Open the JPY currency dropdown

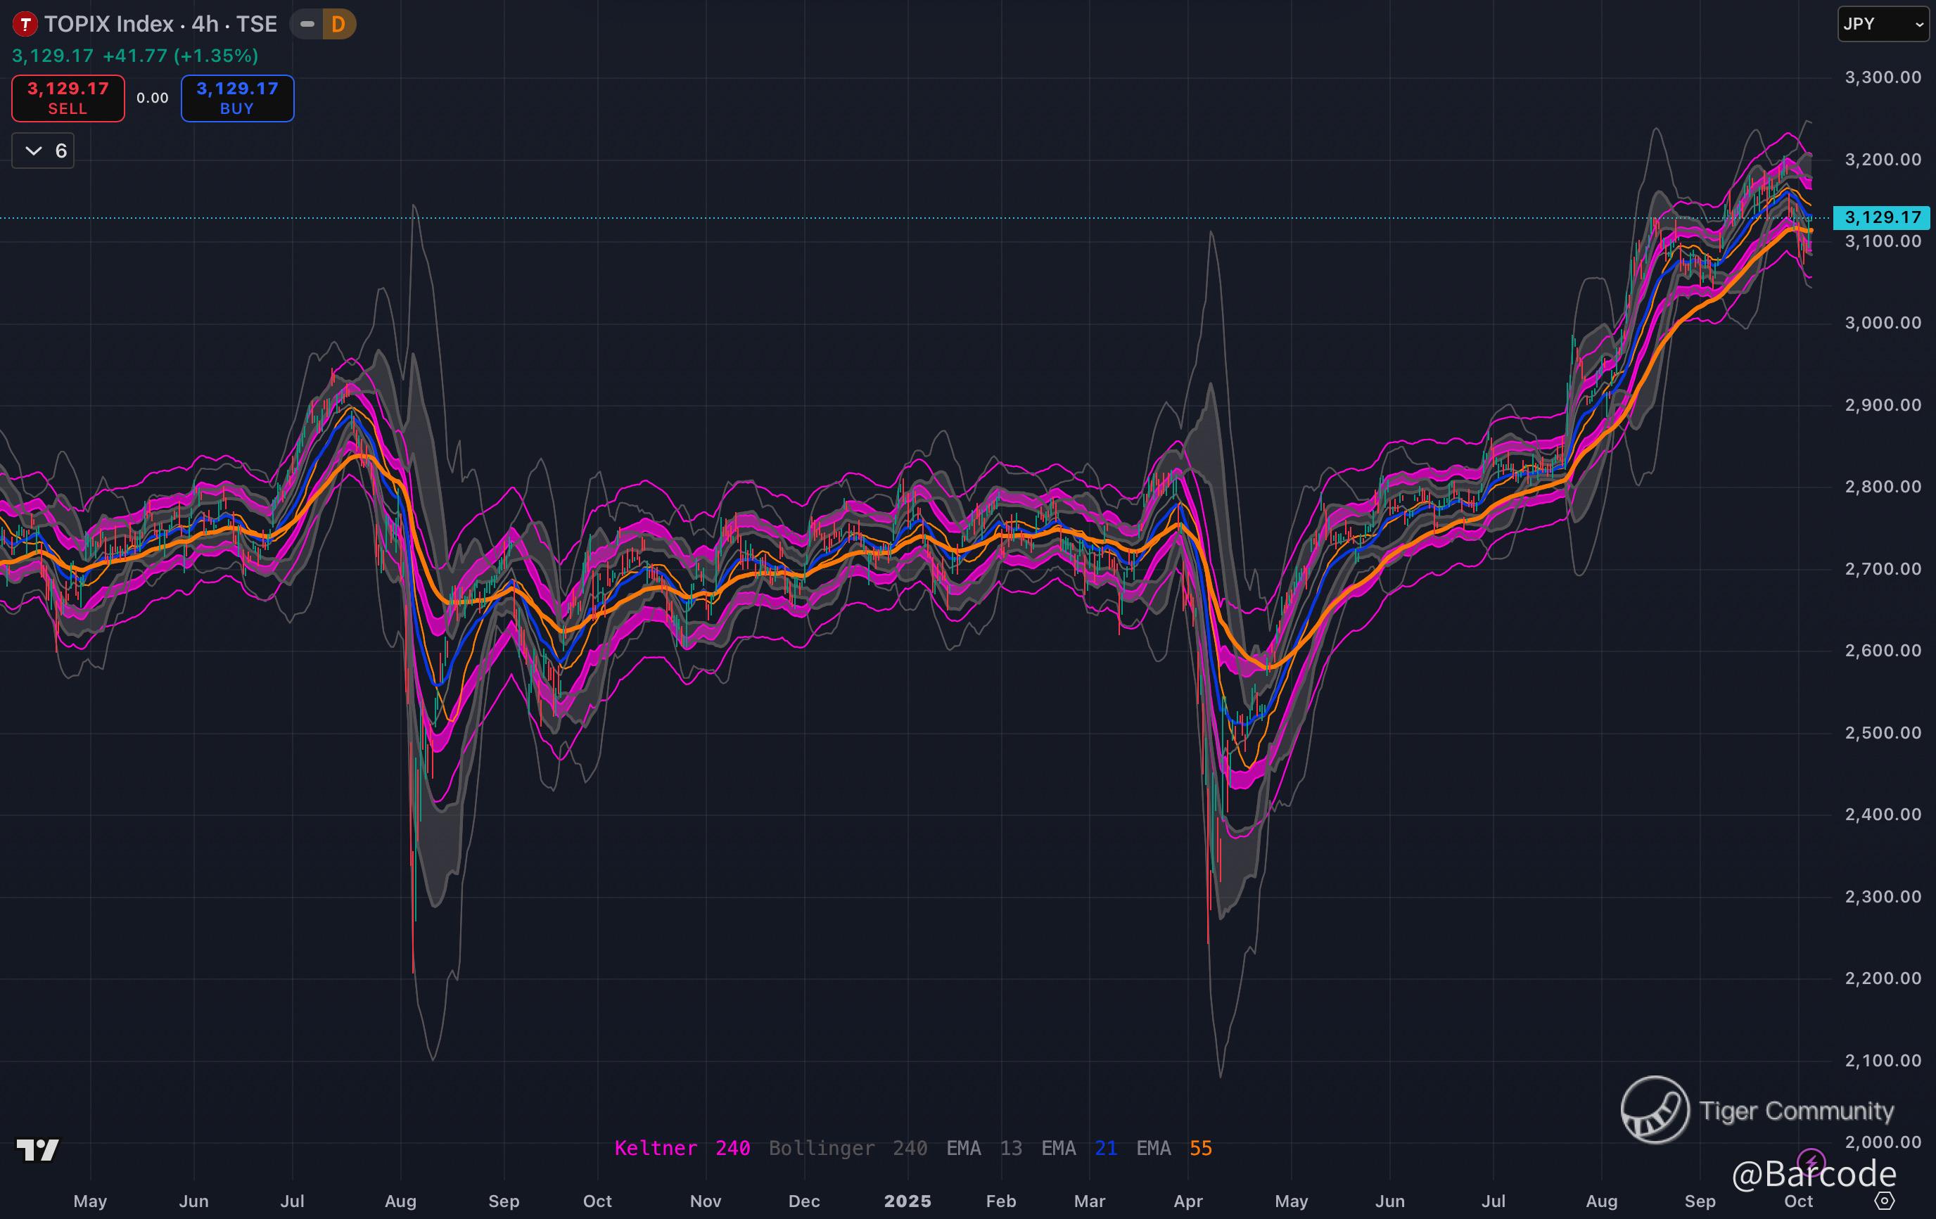click(x=1883, y=24)
